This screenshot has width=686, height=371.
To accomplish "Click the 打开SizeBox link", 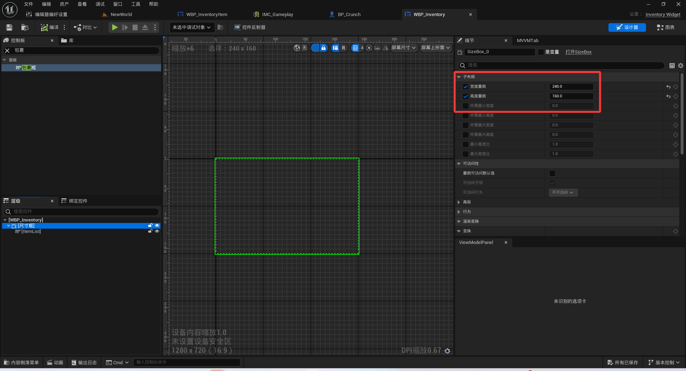I will pyautogui.click(x=578, y=52).
